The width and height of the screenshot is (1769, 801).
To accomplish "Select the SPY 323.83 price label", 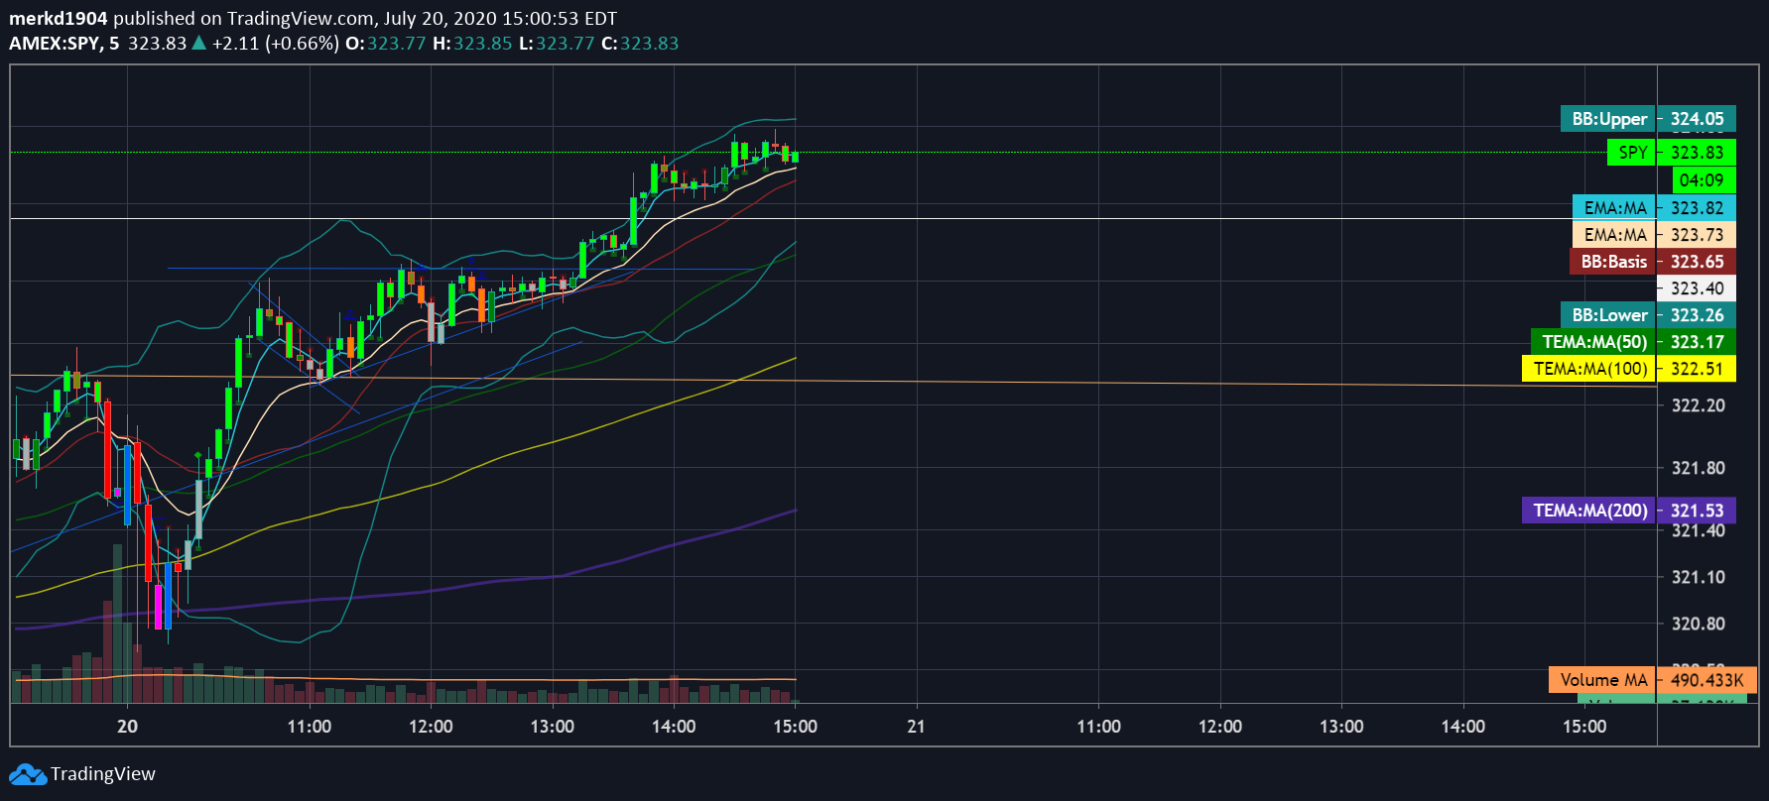I will (x=1671, y=153).
